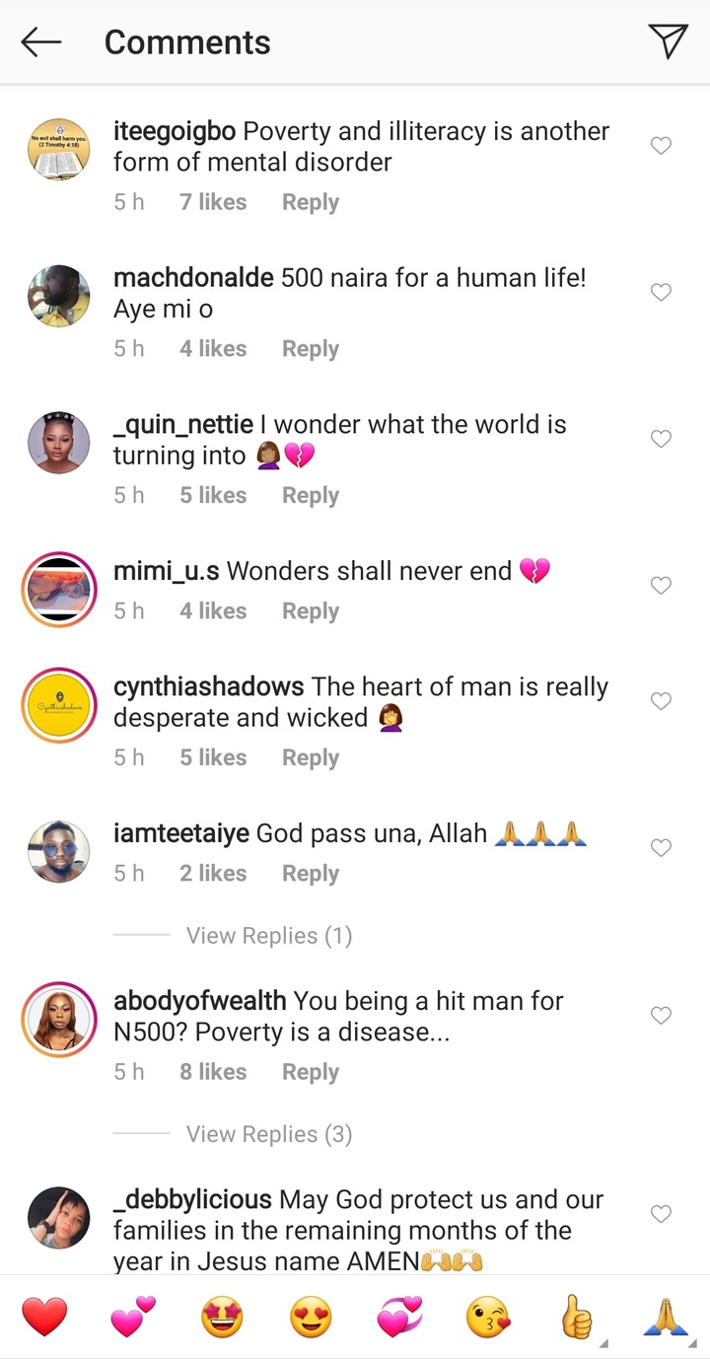Go back using the arrow icon
The image size is (710, 1359).
coord(41,41)
